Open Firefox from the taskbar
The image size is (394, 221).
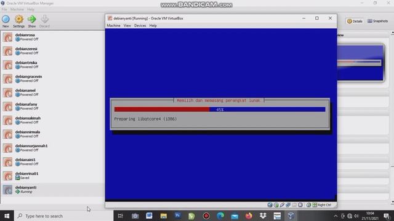(x=249, y=215)
